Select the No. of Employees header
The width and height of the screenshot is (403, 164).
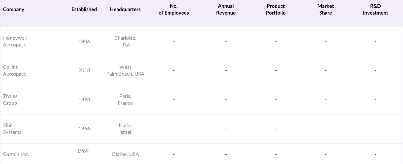point(174,10)
